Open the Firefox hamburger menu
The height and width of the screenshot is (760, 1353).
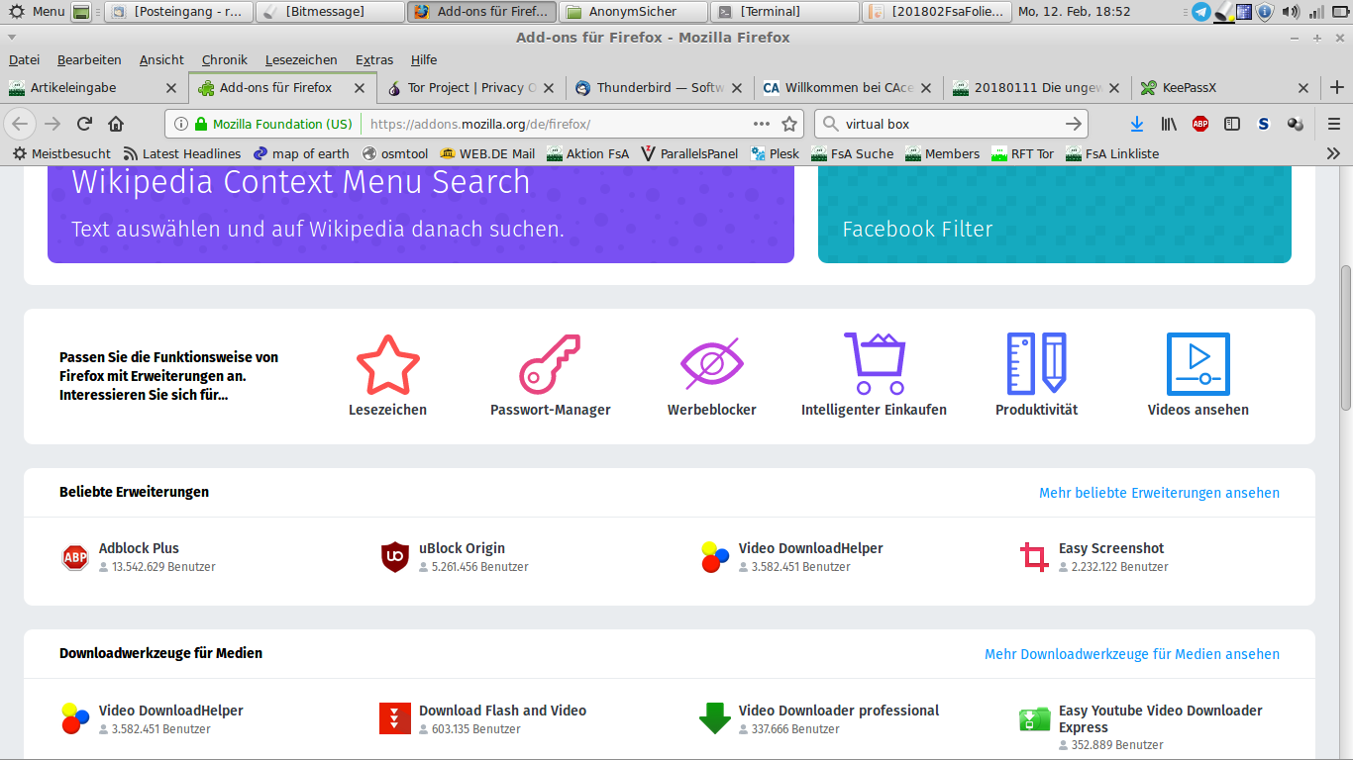point(1334,124)
